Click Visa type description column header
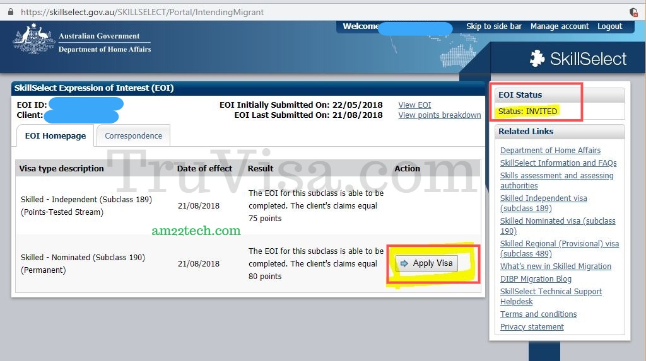Image resolution: width=646 pixels, height=361 pixels. pyautogui.click(x=61, y=169)
